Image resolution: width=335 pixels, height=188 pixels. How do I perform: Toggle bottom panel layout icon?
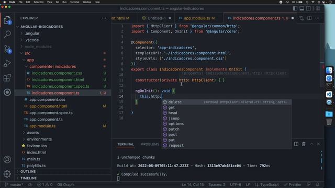[x=301, y=8]
